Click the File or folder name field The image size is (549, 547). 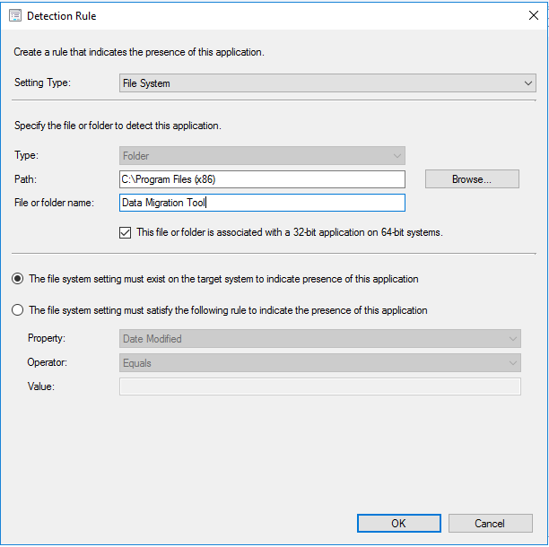coord(262,203)
